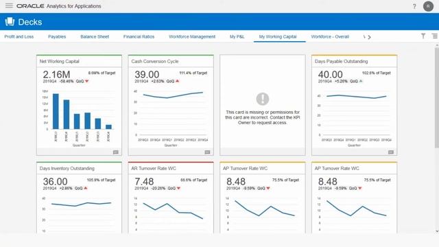Switch to Profit and Loss tab

tap(19, 36)
